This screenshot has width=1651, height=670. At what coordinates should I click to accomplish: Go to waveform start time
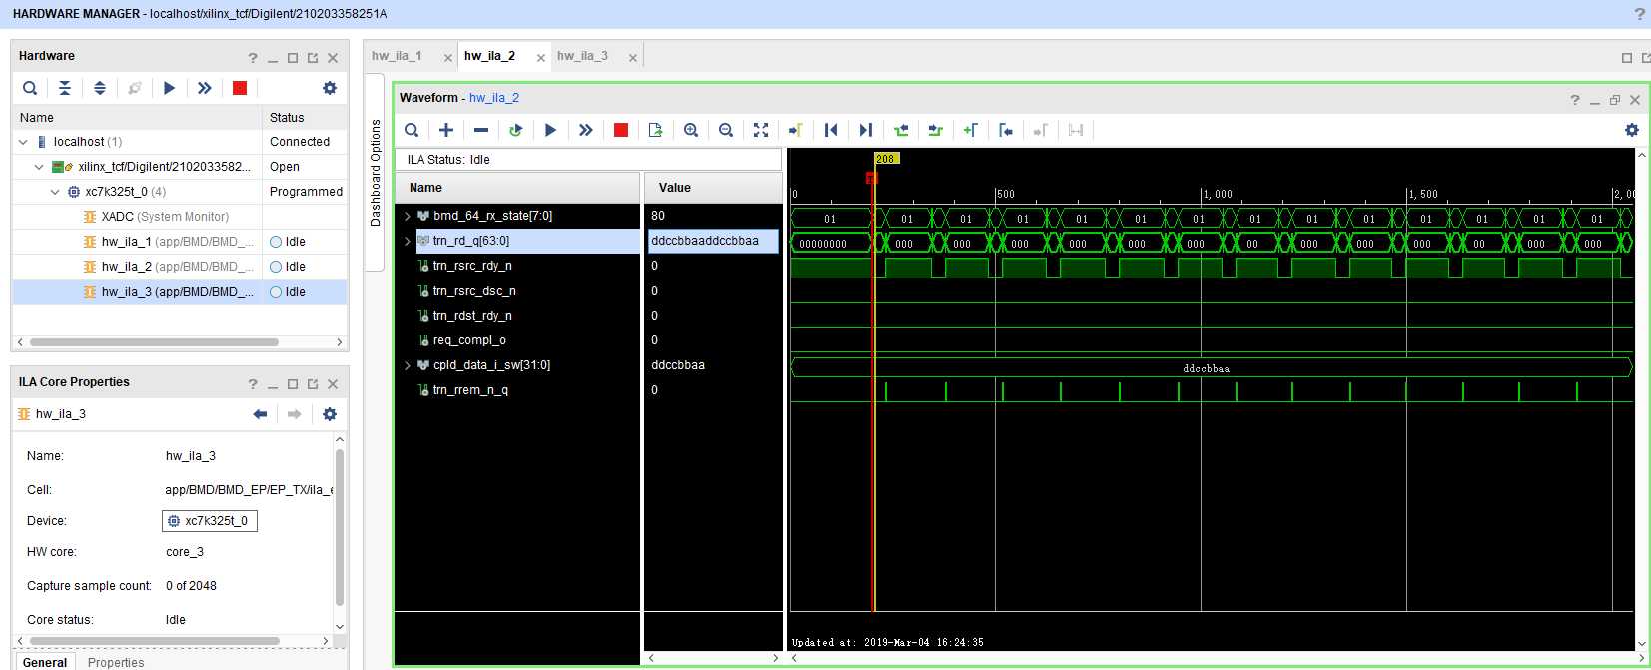click(x=831, y=130)
